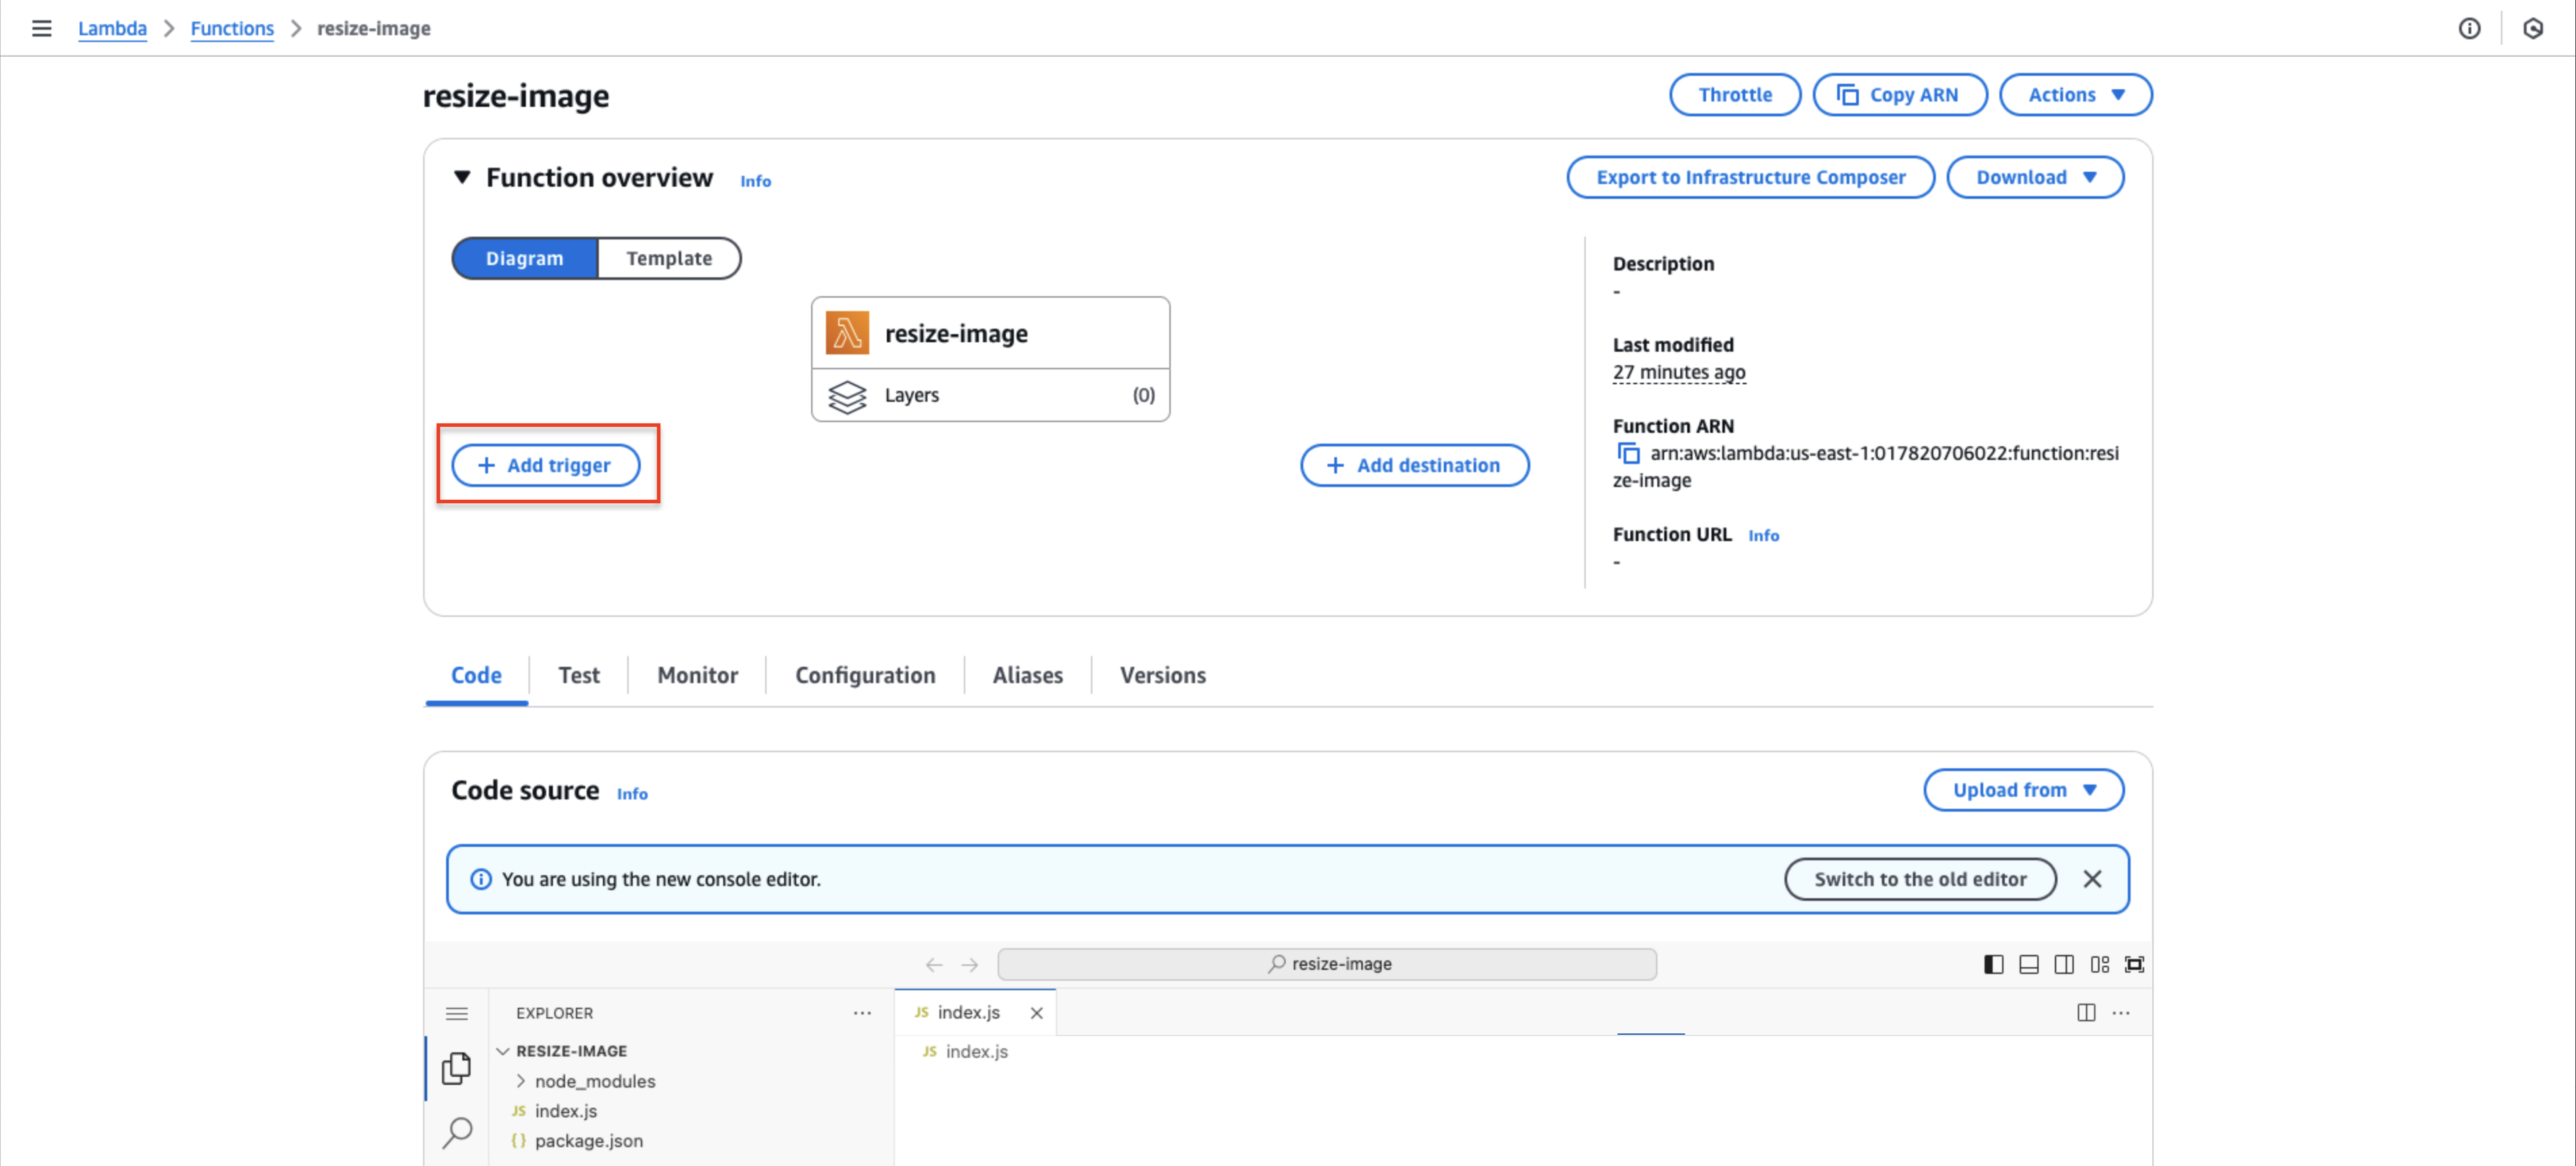The image size is (2576, 1166).
Task: Open editor menu hamburger icon
Action: pos(457,1013)
